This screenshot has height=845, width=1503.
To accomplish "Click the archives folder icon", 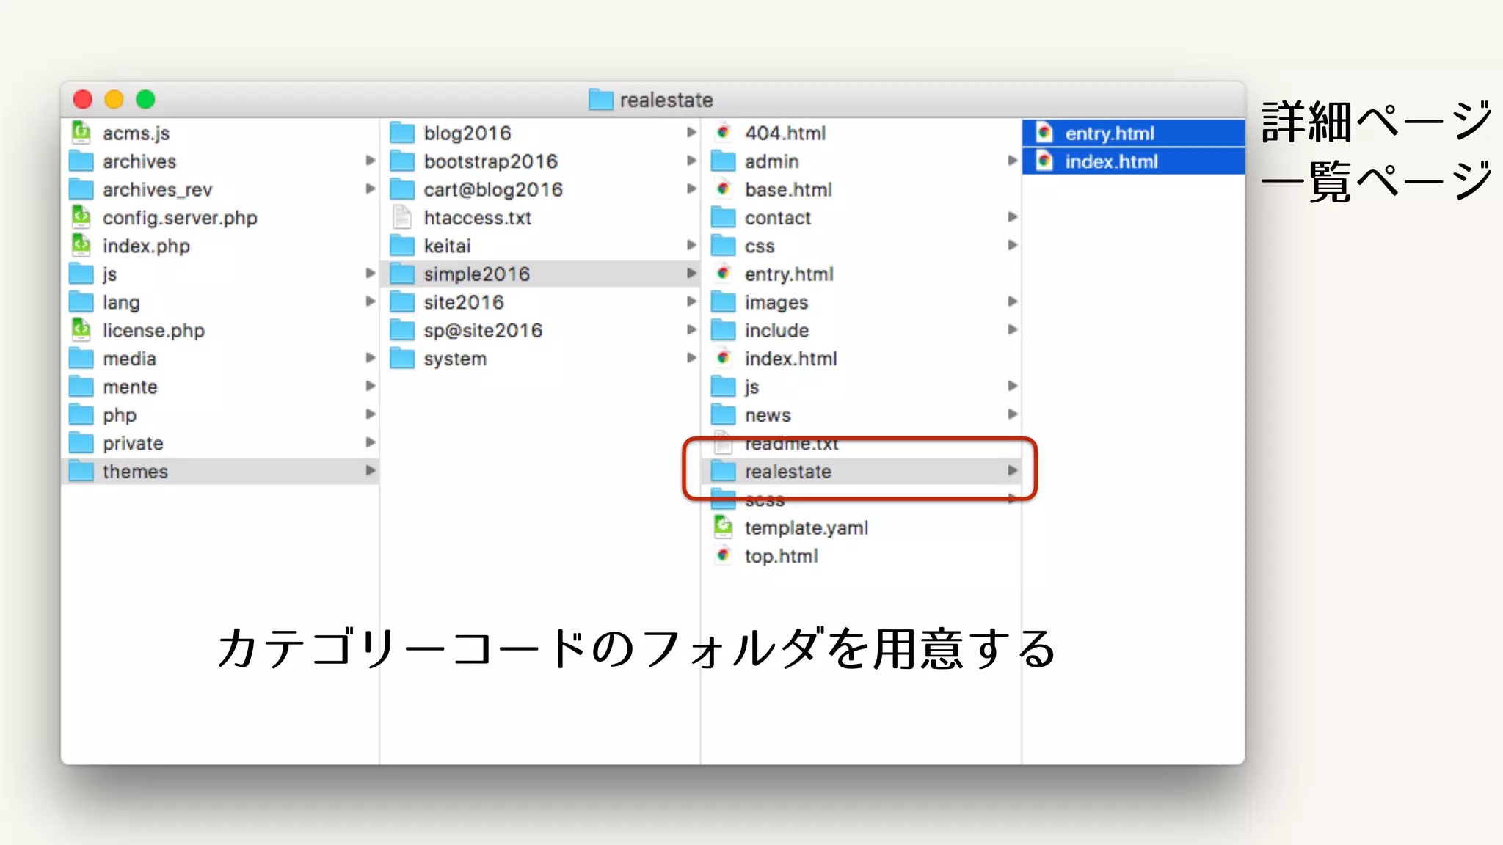I will pos(81,161).
